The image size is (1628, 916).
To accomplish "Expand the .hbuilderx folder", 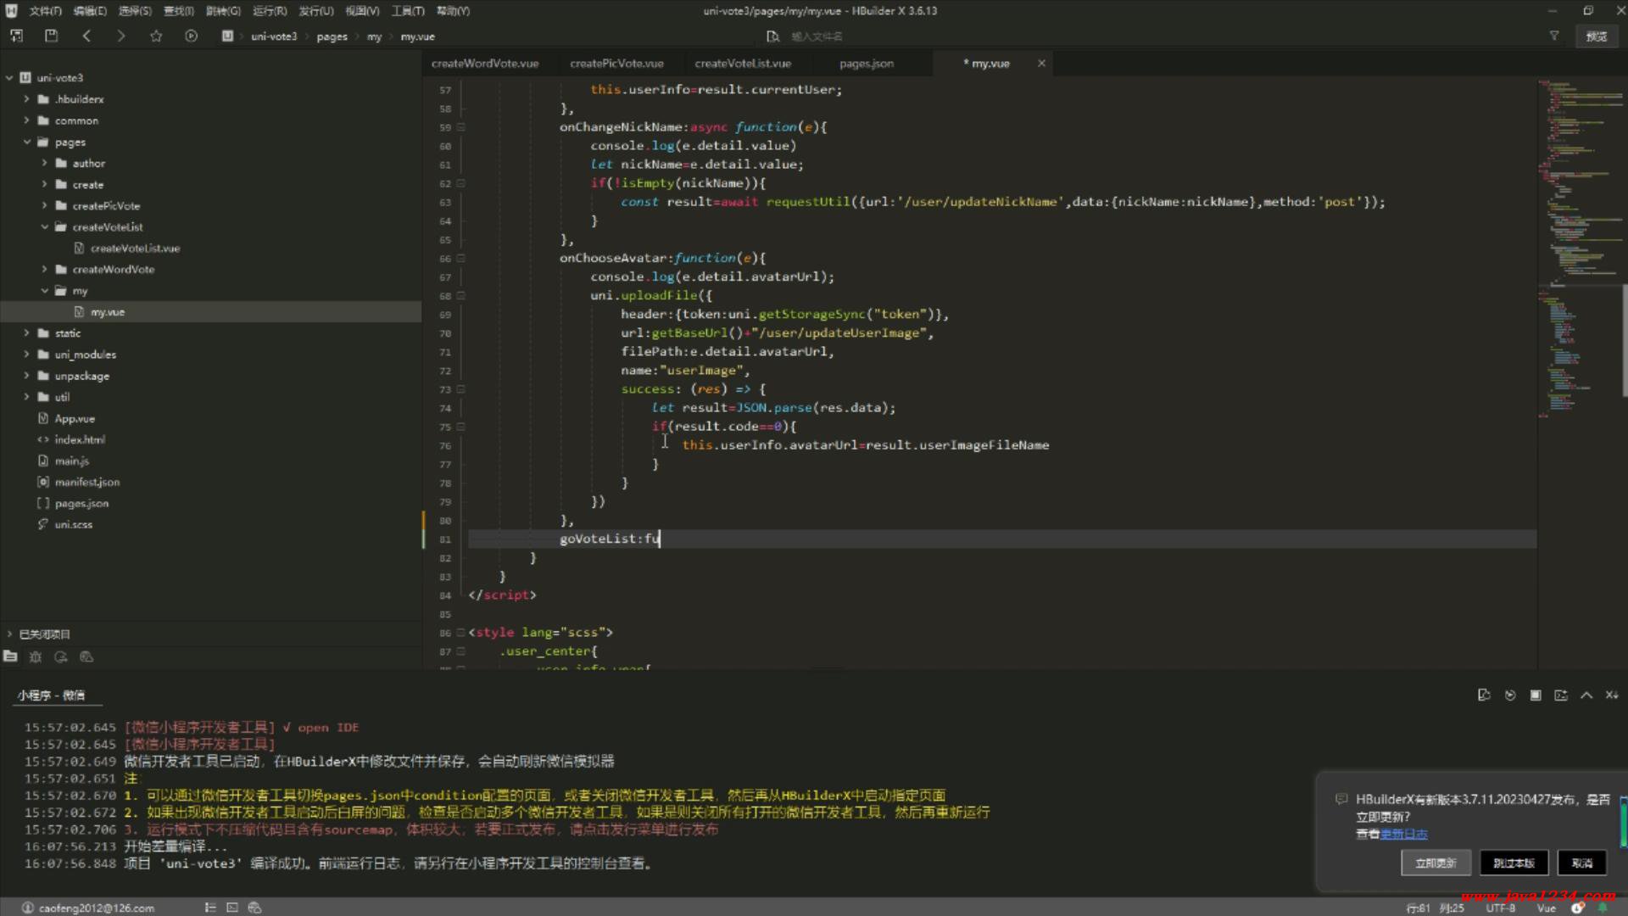I will click(x=26, y=99).
